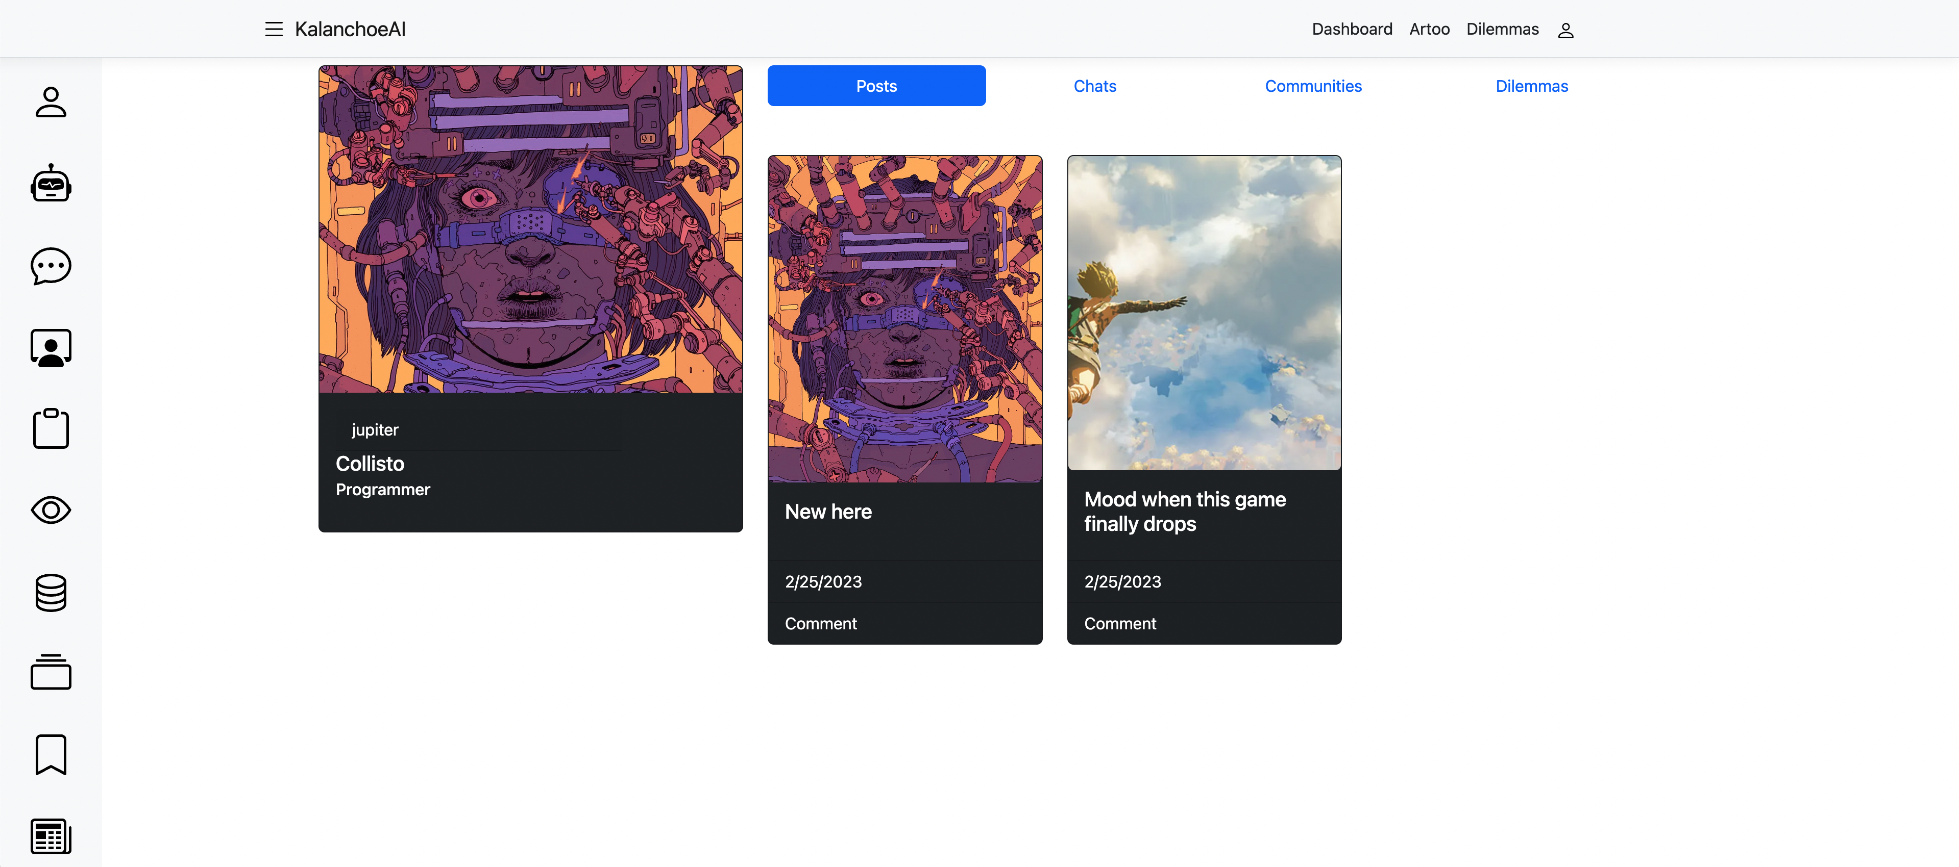Open the Dilemmas tab under profile
The height and width of the screenshot is (867, 1959).
pyautogui.click(x=1531, y=86)
